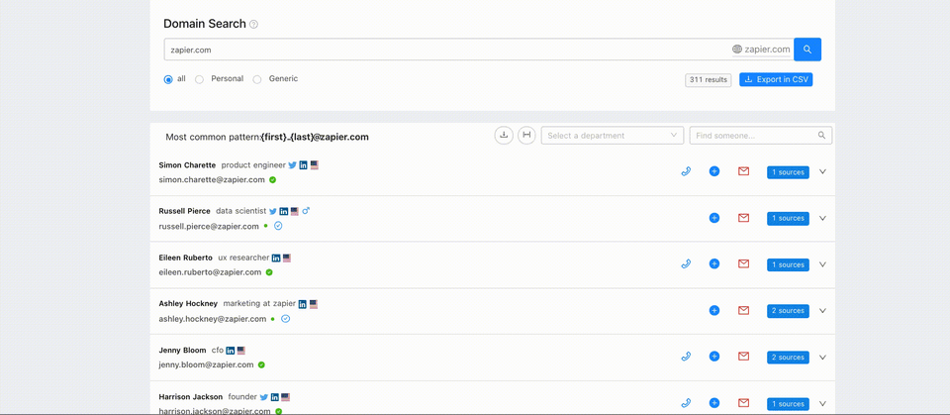Select the Generic radio filter
This screenshot has width=950, height=415.
point(257,79)
